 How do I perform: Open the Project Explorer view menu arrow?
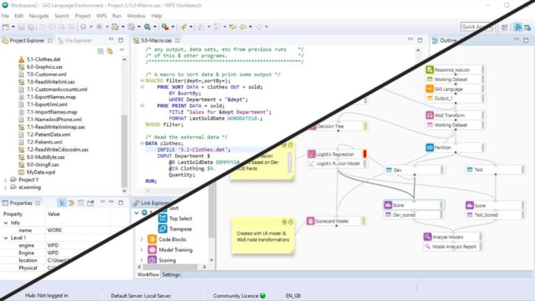tap(122, 50)
